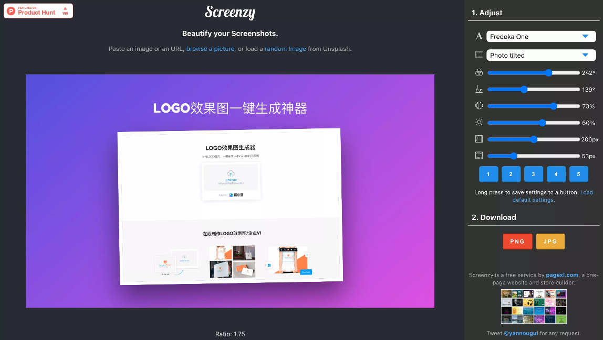Screen dimensions: 603x340
Task: Download the image as PNG
Action: tap(517, 242)
